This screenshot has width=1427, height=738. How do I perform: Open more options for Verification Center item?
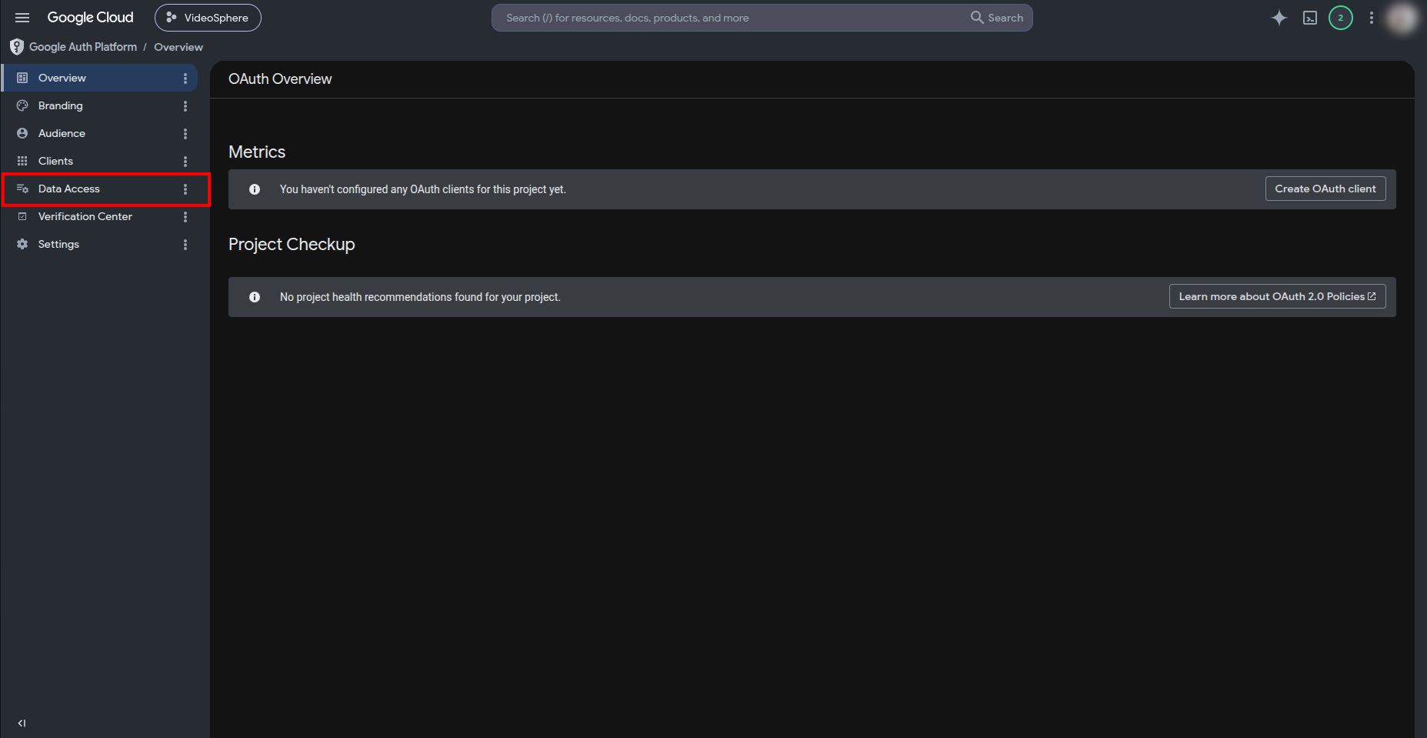[185, 217]
